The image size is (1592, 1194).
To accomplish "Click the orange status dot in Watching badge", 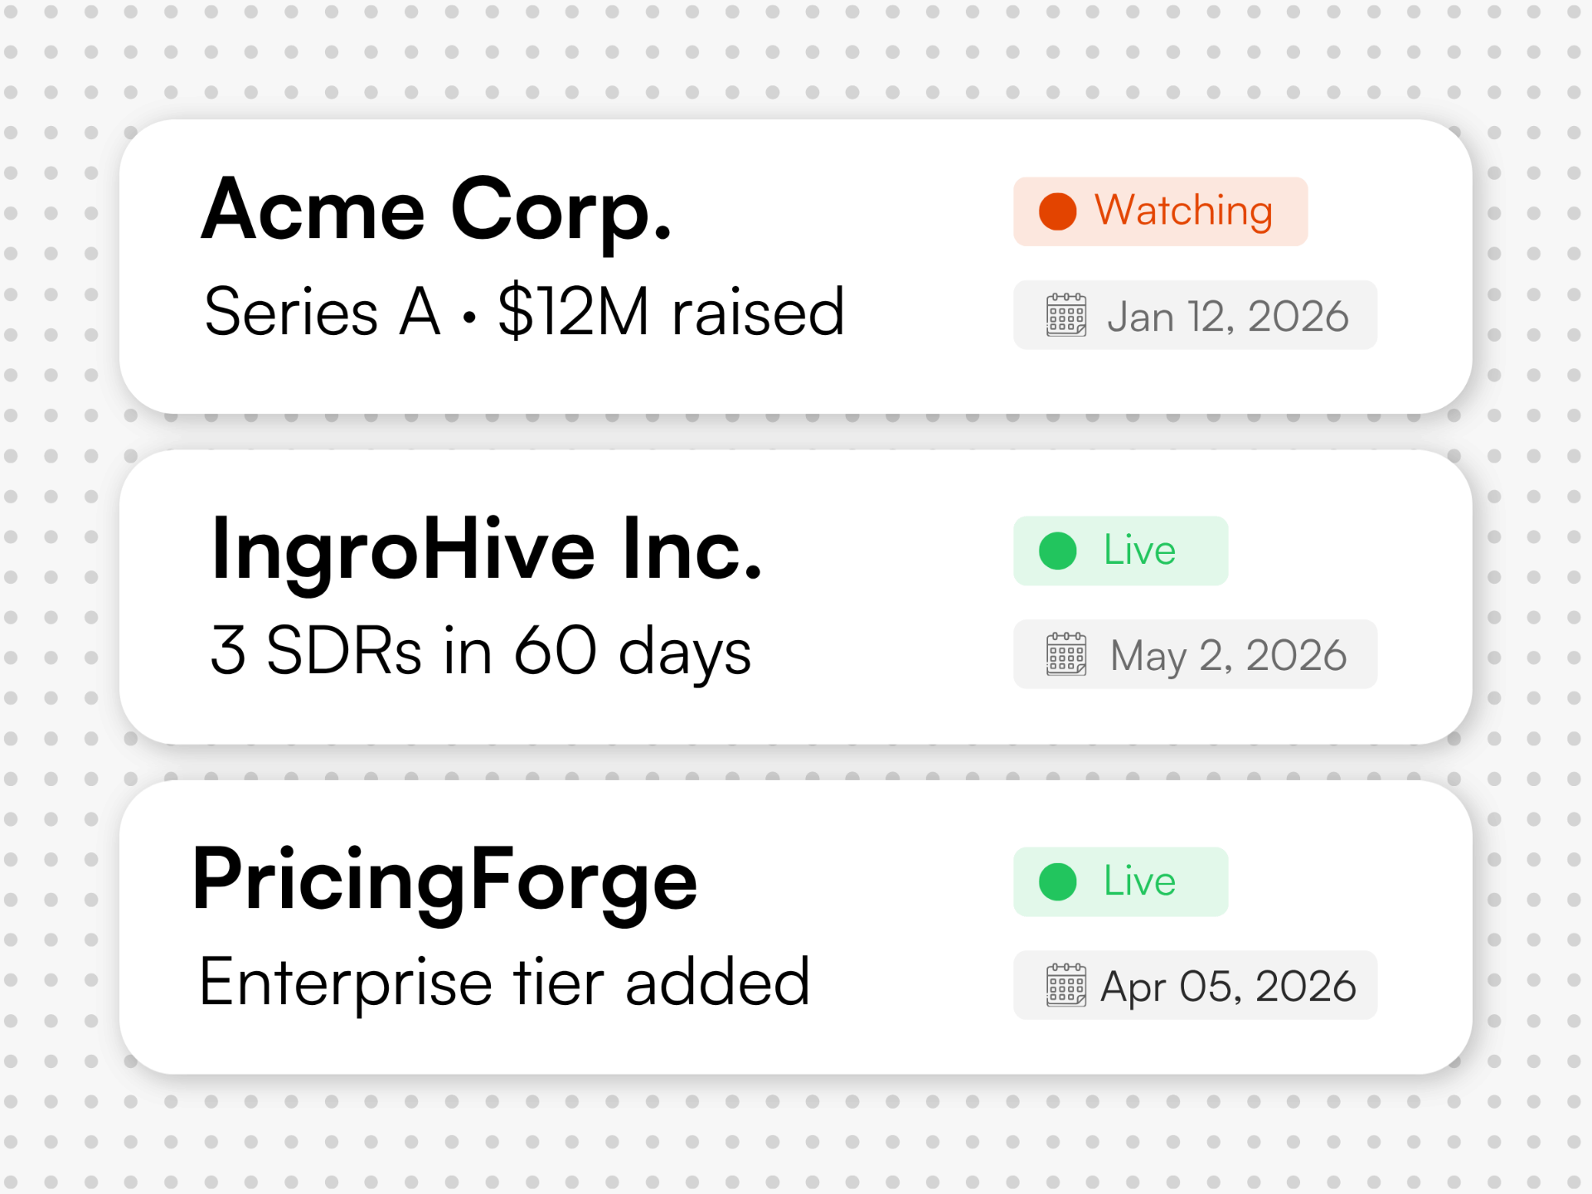I will tap(1057, 211).
